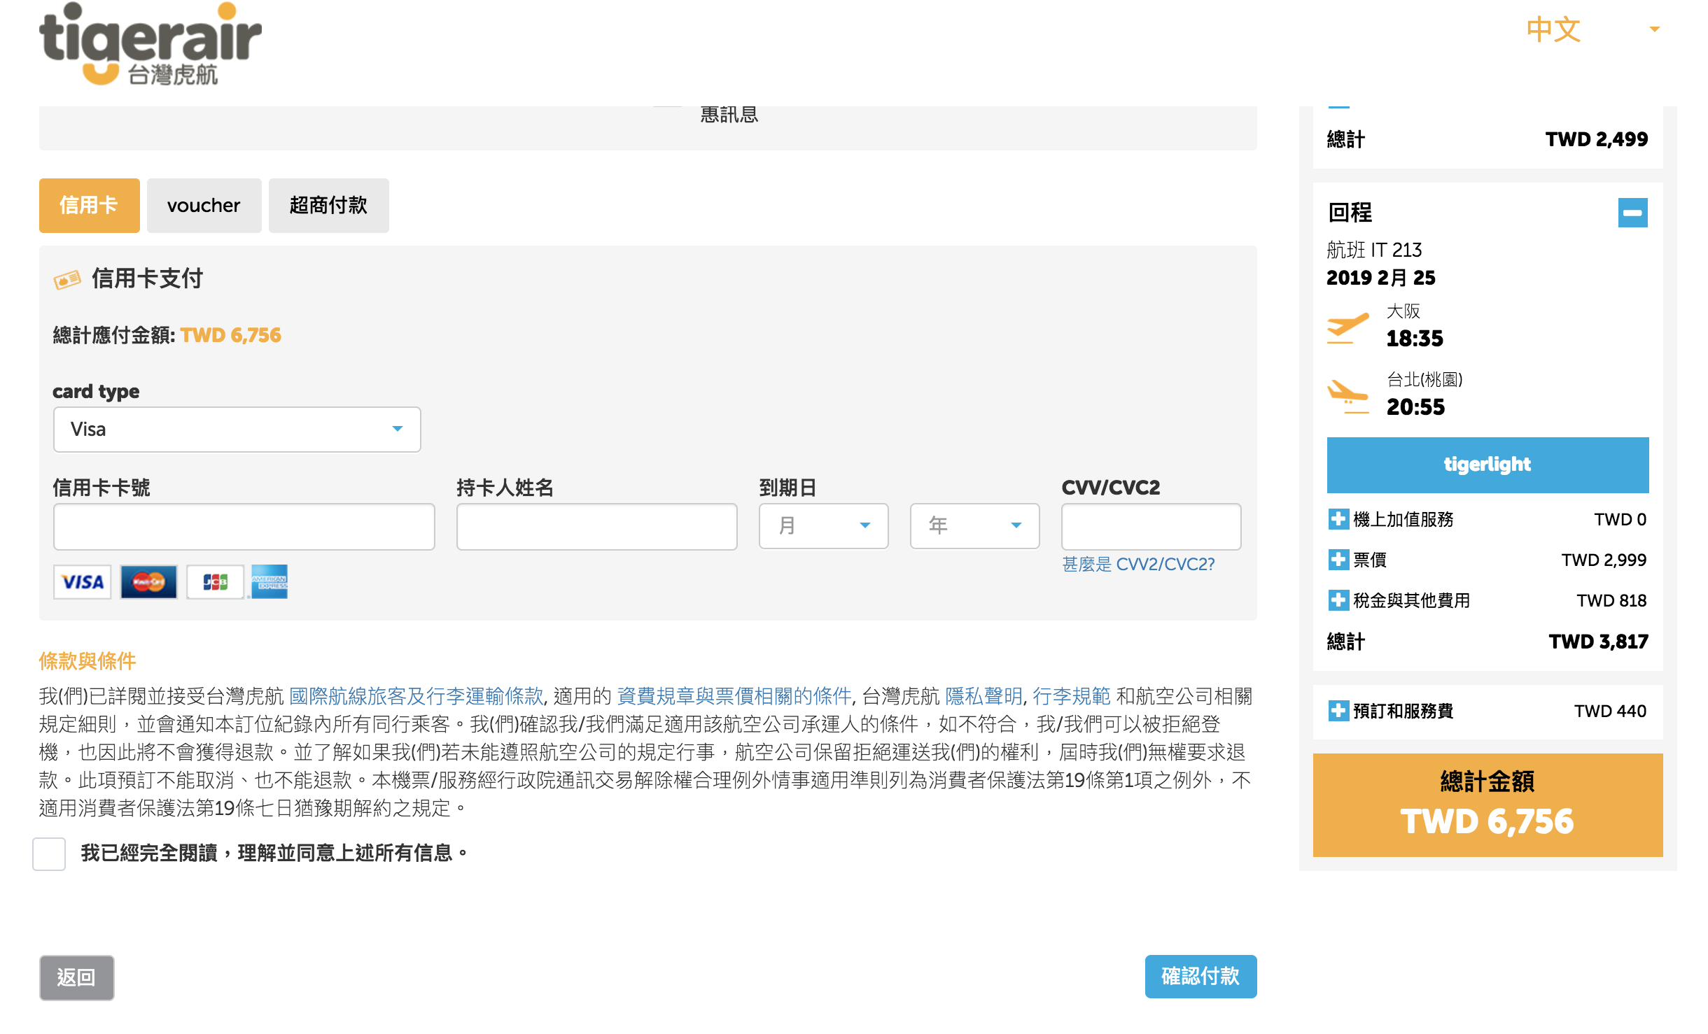Viewport: 1708px width, 1034px height.
Task: Click the credit card icon beside 信用卡支付
Action: tap(67, 280)
